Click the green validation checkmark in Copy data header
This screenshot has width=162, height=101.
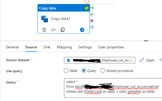pos(87,8)
